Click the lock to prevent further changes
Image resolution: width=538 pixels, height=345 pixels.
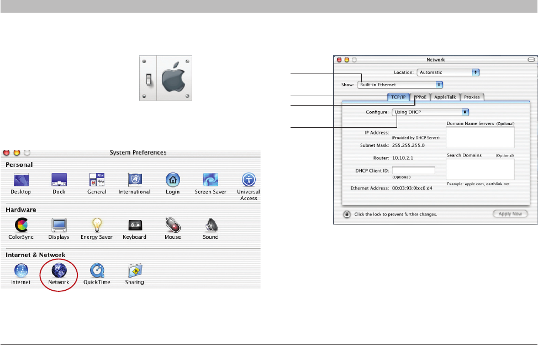(x=346, y=213)
